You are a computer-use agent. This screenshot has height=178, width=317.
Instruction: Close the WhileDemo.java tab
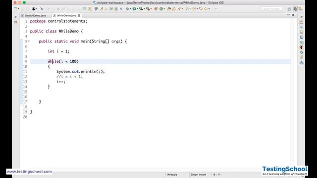(x=79, y=15)
